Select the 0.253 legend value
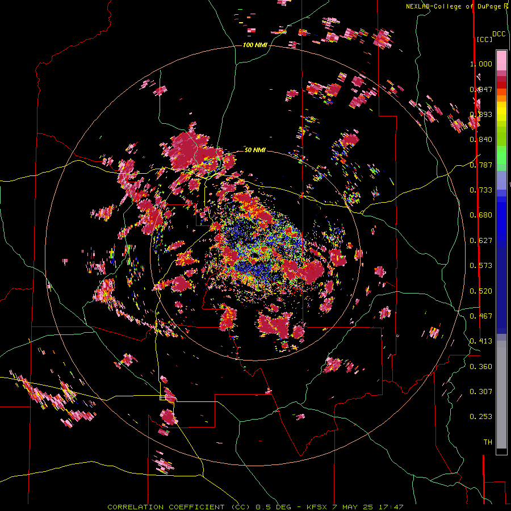The width and height of the screenshot is (511, 511). click(481, 417)
